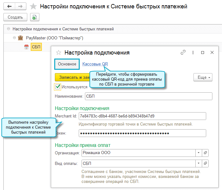Image resolution: width=222 pixels, height=190 pixels.
Task: Click the Вид оплаты field
Action: click(x=139, y=163)
